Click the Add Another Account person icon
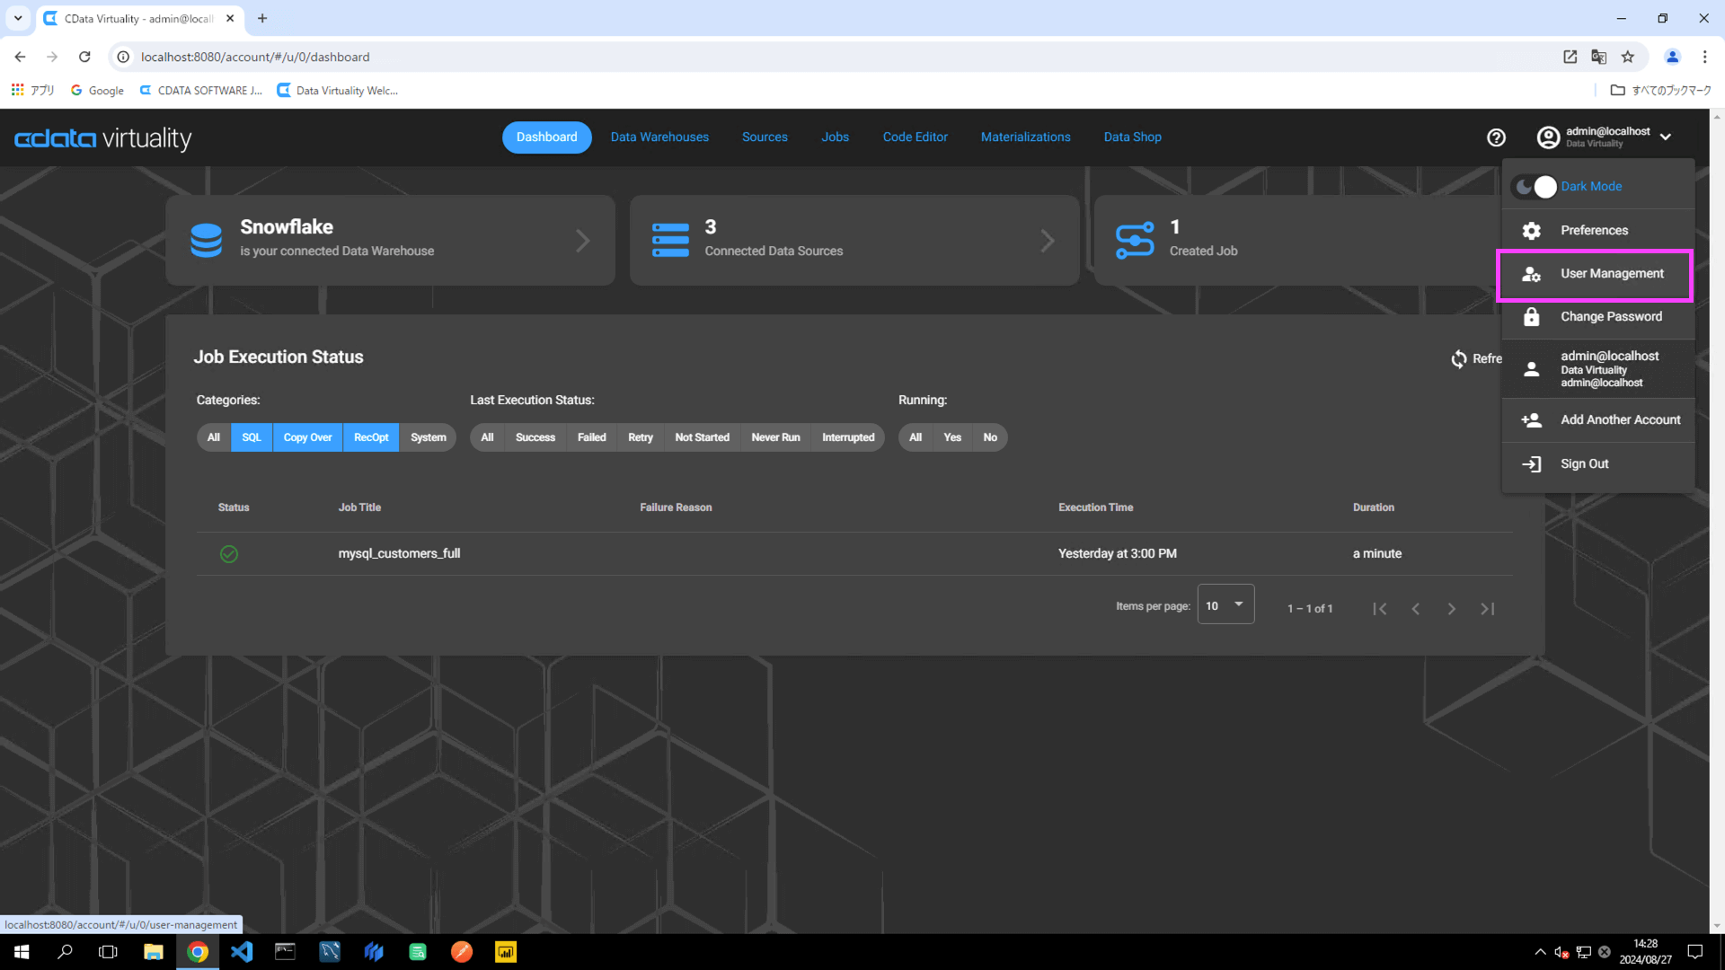This screenshot has width=1725, height=970. pos(1532,420)
